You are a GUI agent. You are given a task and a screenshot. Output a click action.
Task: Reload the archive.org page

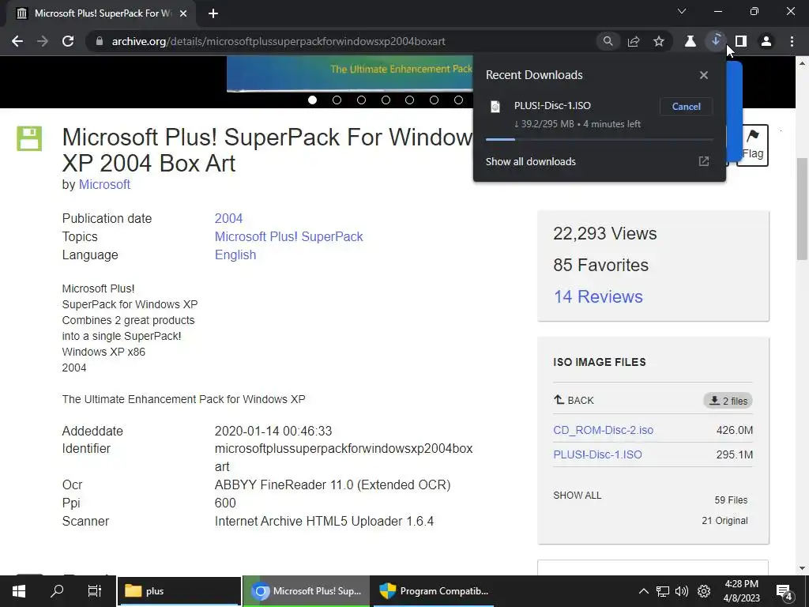pos(68,41)
